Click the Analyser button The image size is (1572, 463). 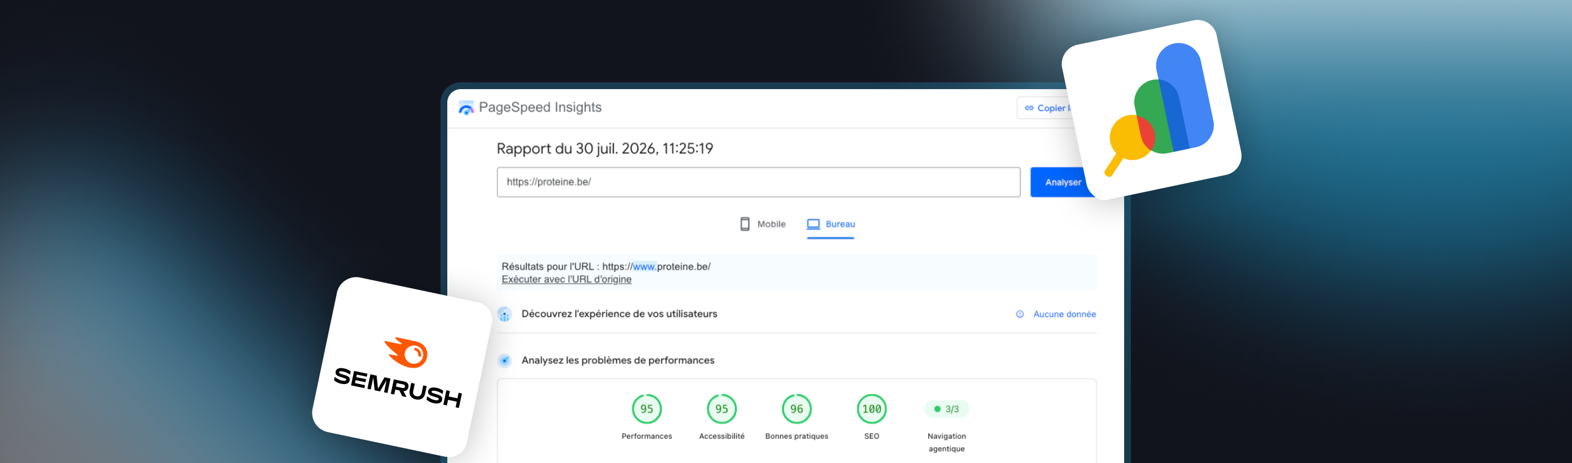tap(1063, 182)
